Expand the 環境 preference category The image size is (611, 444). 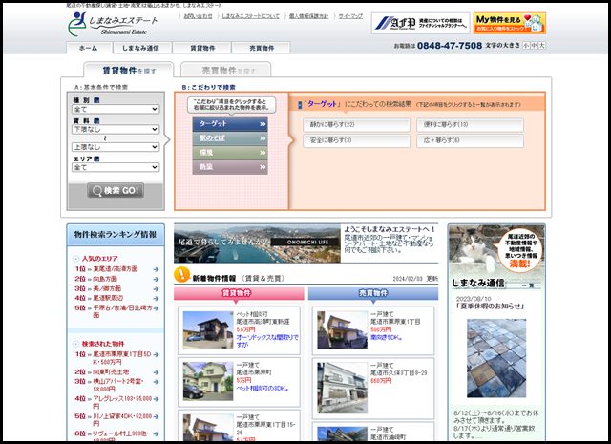click(230, 153)
